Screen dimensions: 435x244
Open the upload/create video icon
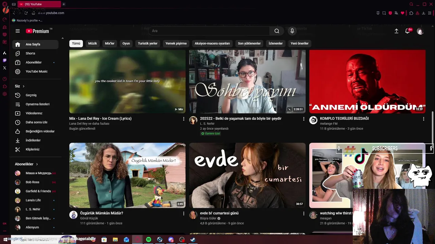pyautogui.click(x=396, y=31)
